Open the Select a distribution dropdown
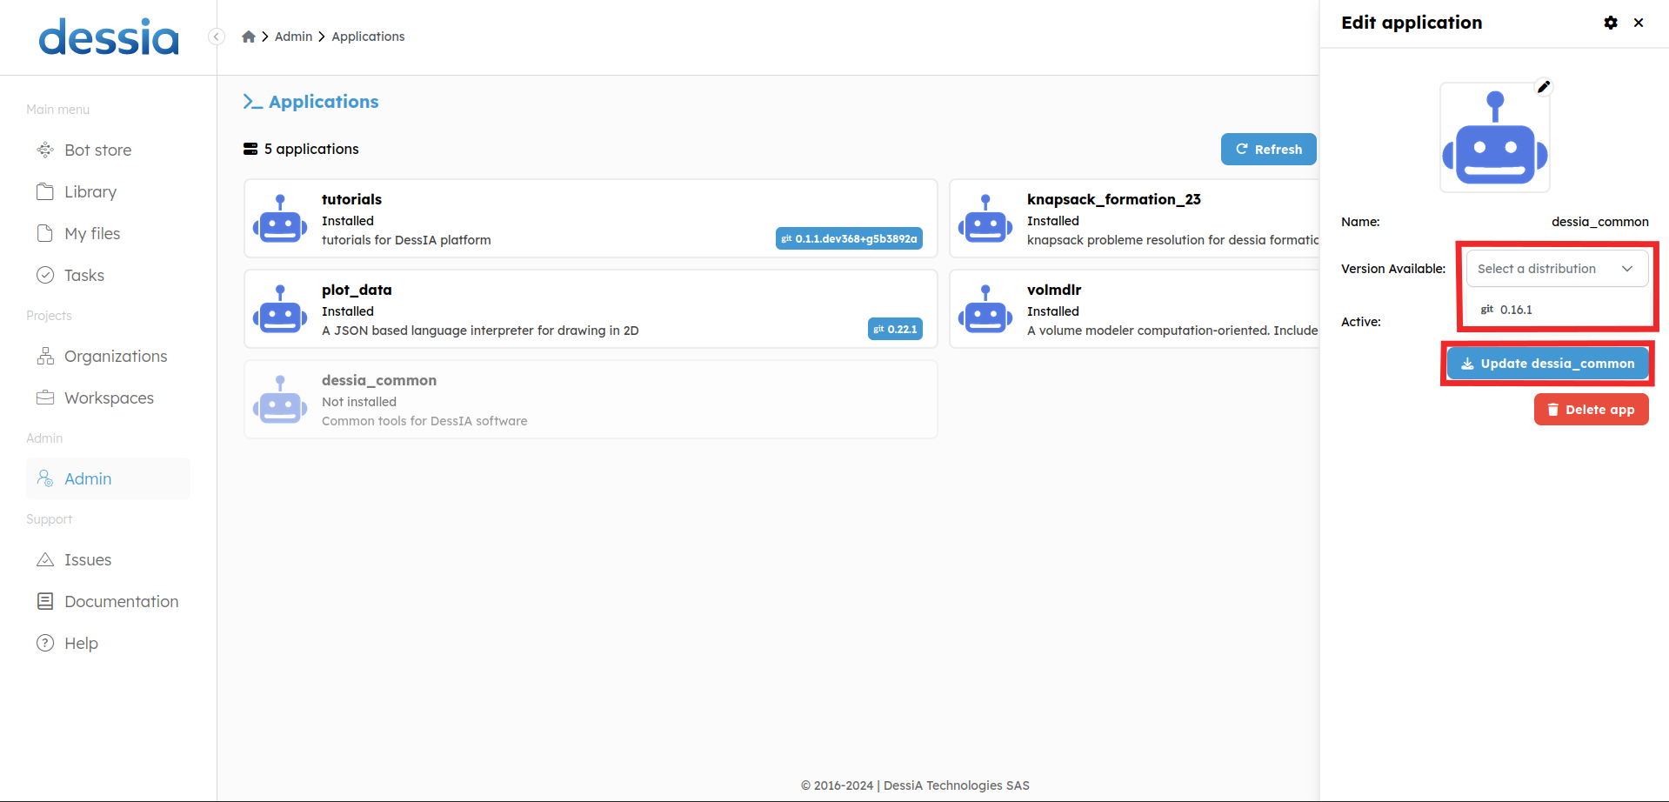1669x802 pixels. [1557, 269]
